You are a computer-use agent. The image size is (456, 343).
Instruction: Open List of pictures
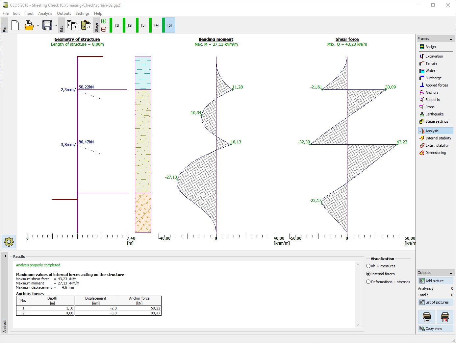click(436, 302)
